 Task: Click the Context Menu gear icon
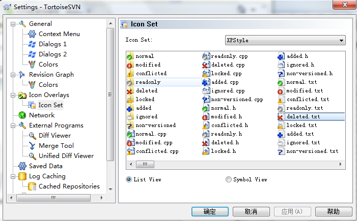pyautogui.click(x=32, y=34)
